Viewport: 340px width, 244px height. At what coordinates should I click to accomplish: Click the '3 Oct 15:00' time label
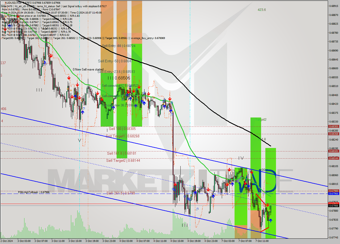point(75,241)
